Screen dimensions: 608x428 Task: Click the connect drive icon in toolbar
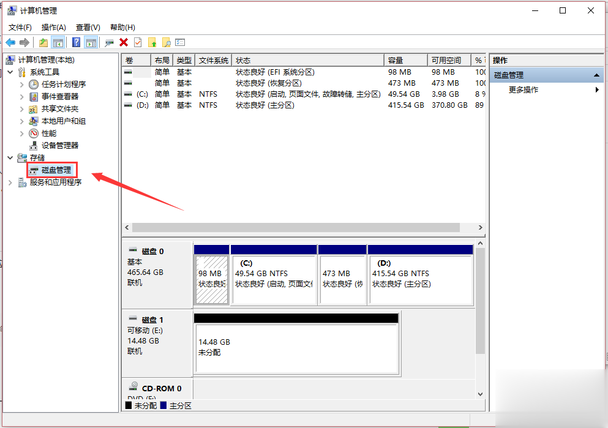tap(109, 42)
